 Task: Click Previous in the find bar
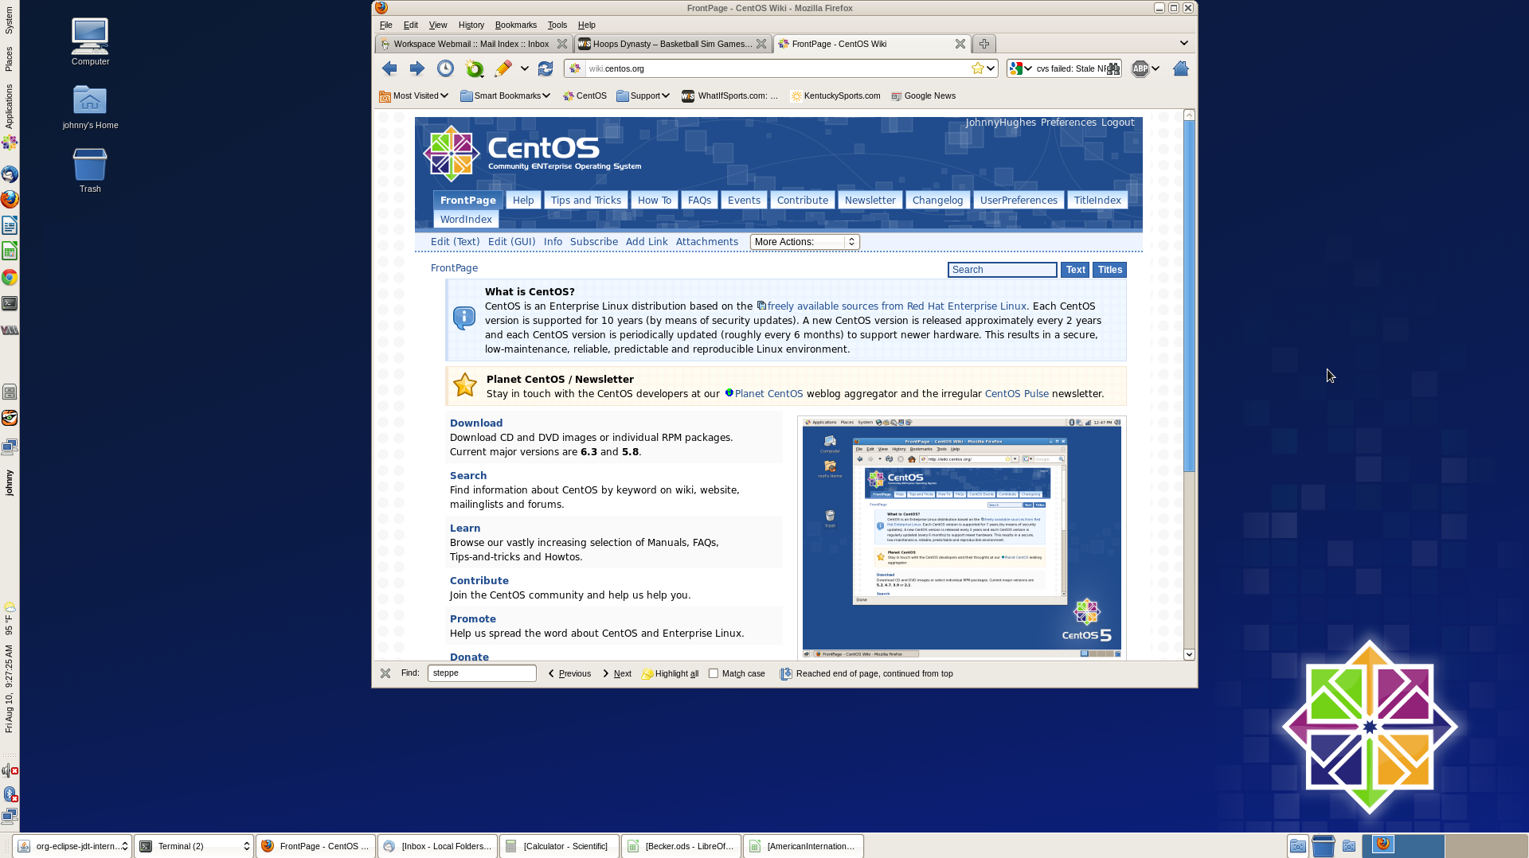click(x=569, y=673)
